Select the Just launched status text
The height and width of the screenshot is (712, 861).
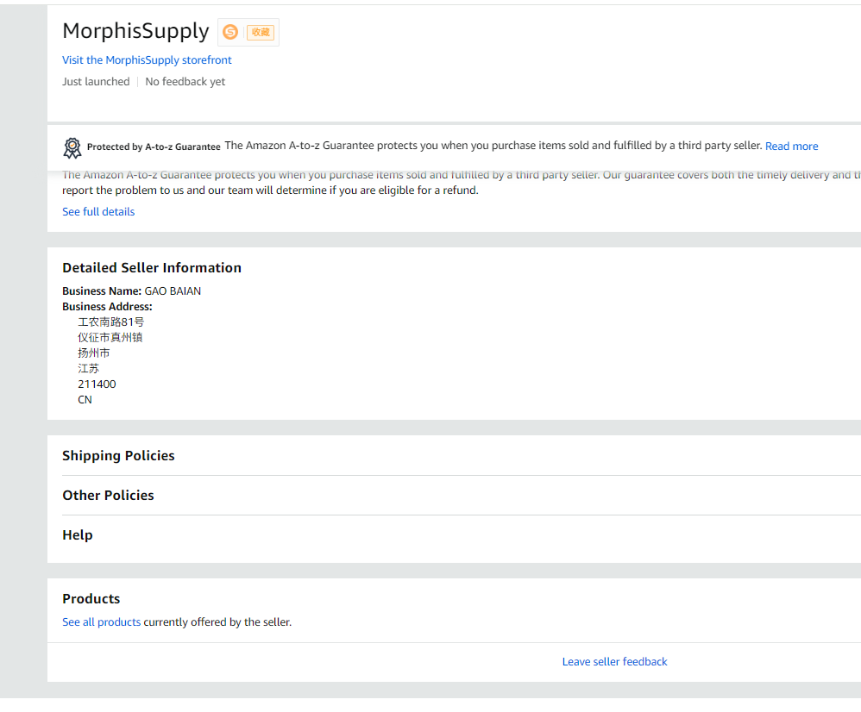coord(96,81)
